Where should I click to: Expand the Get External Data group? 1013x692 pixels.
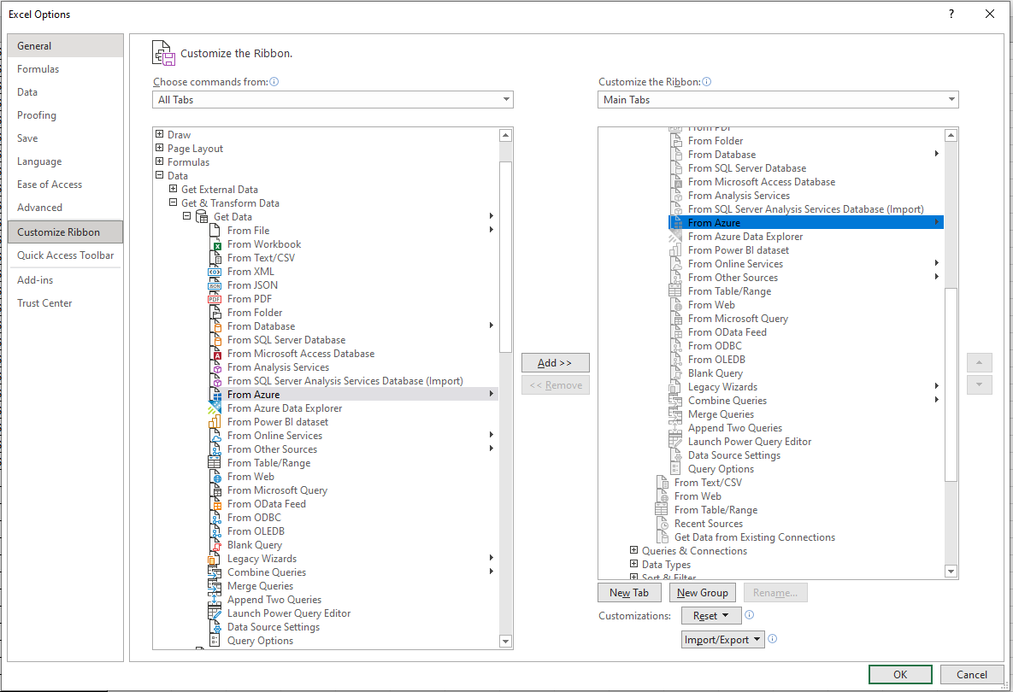coord(173,189)
